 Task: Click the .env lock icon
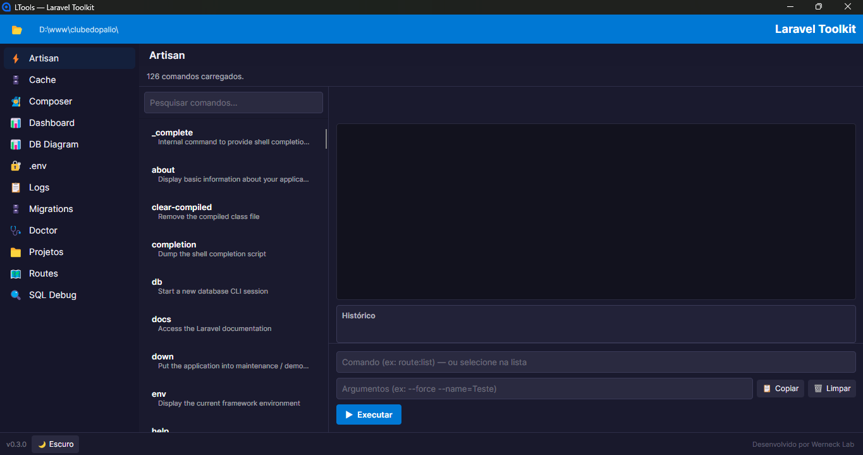coord(16,166)
